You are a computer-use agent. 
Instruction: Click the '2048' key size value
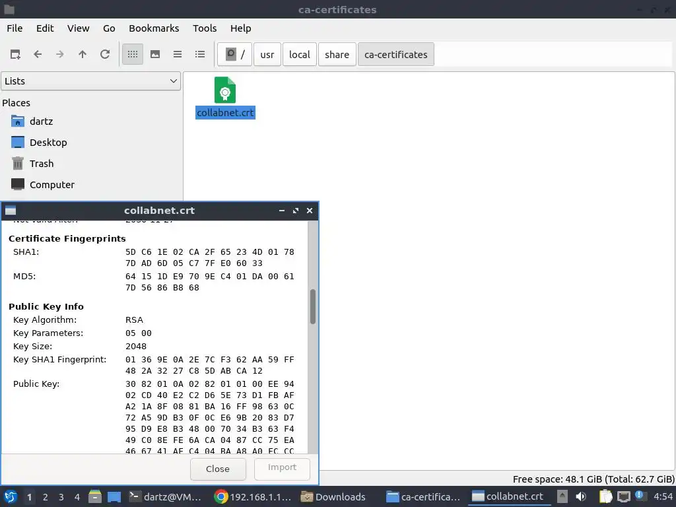136,346
